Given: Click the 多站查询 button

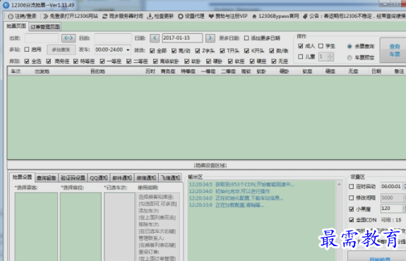Looking at the screenshot, I should pyautogui.click(x=61, y=50).
